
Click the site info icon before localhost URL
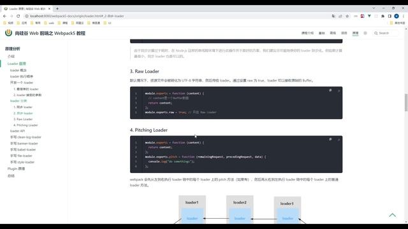point(27,16)
